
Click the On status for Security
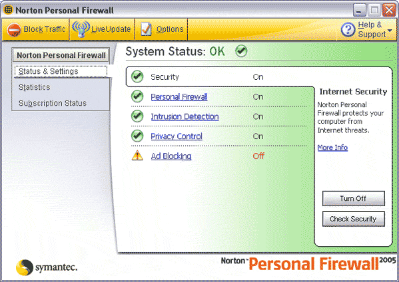tap(258, 77)
